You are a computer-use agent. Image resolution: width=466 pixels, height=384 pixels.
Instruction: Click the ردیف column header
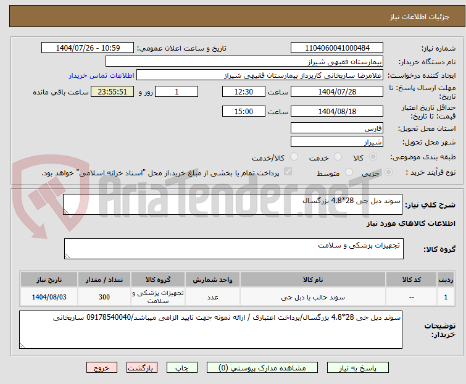(446, 280)
